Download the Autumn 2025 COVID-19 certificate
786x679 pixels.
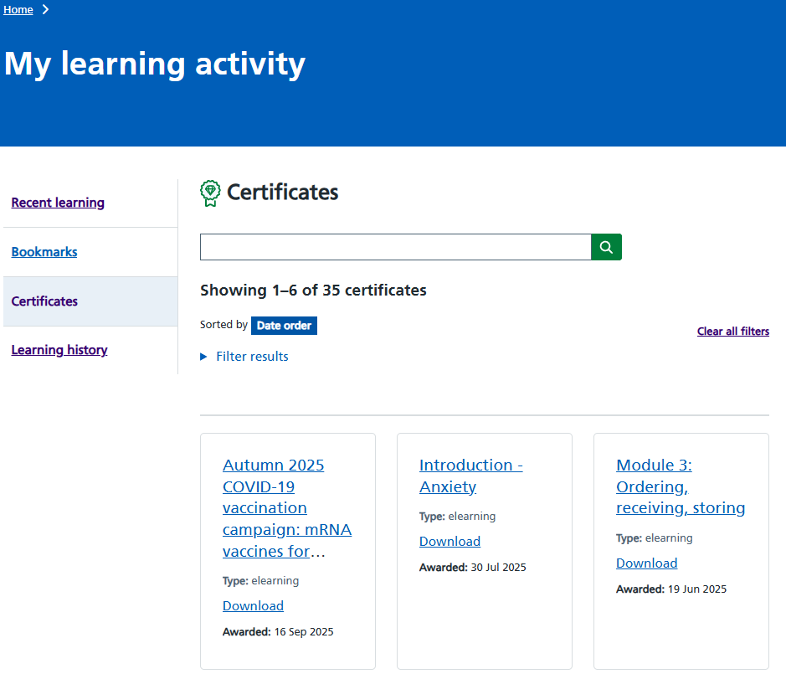pyautogui.click(x=253, y=605)
